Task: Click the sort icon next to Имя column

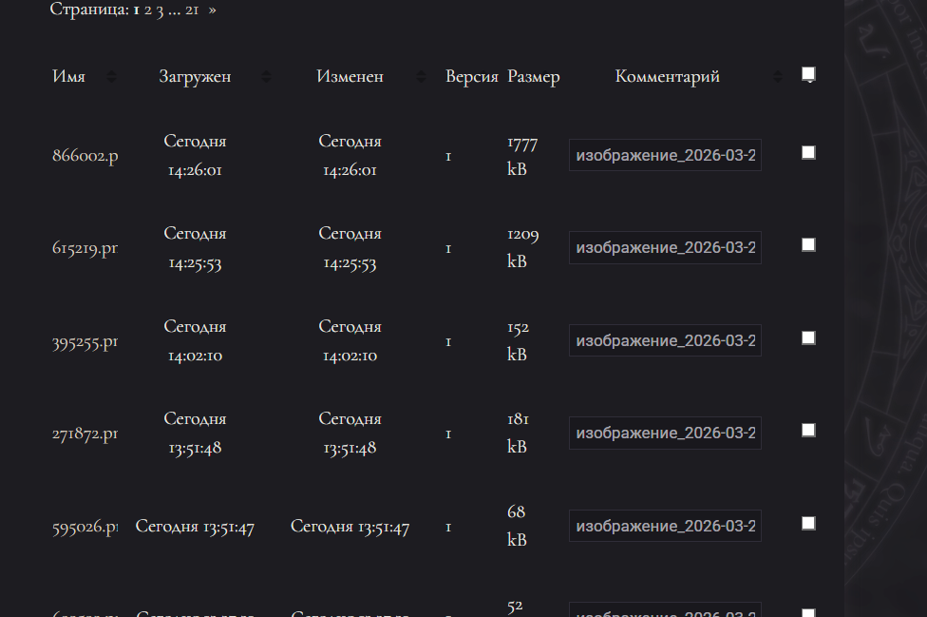Action: pyautogui.click(x=112, y=77)
